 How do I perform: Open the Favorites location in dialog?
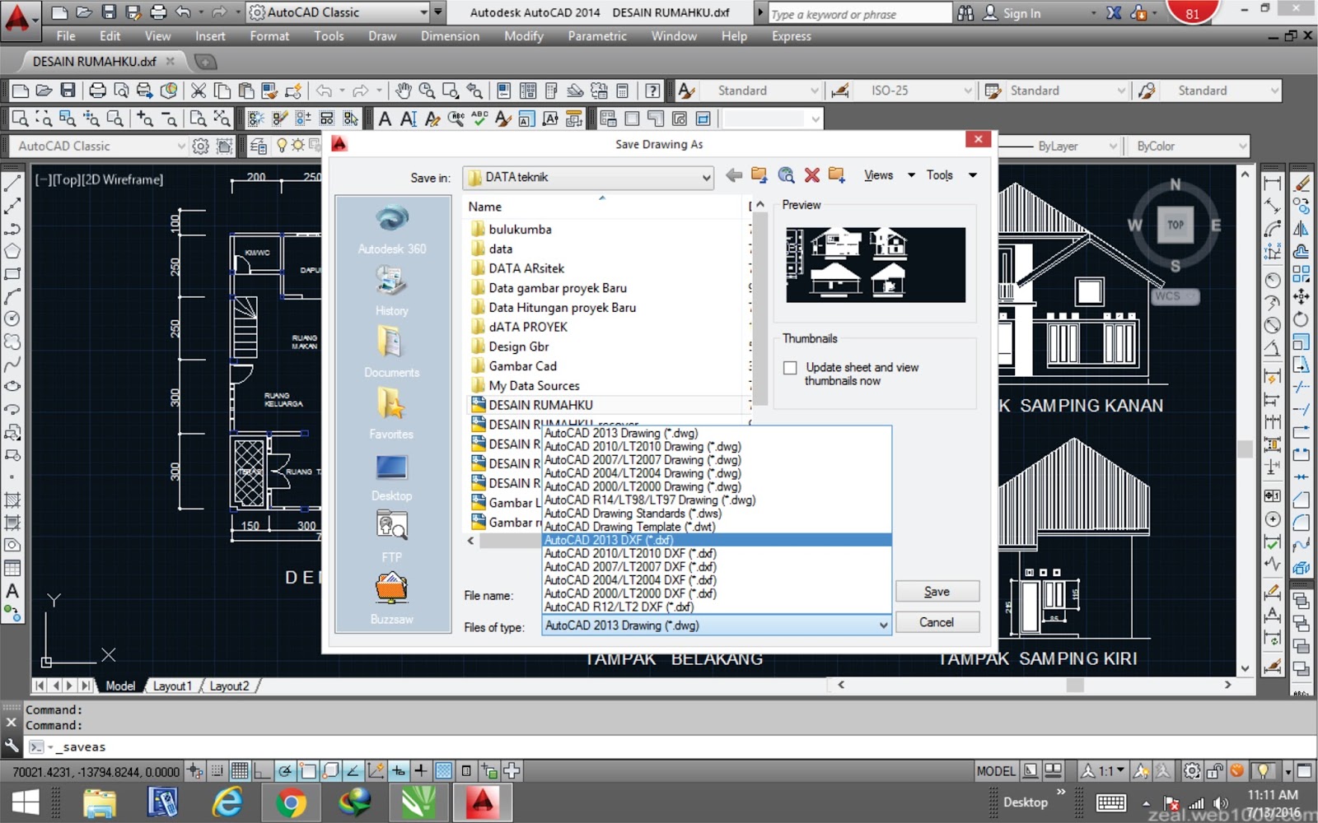(x=392, y=414)
